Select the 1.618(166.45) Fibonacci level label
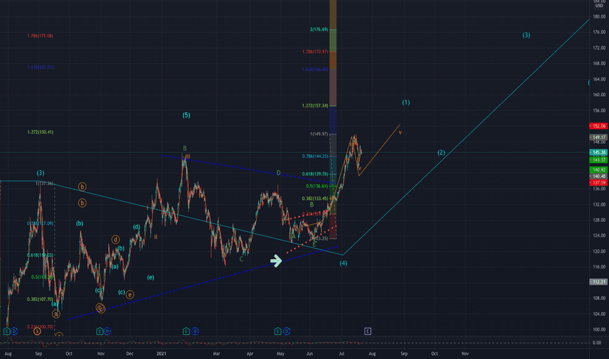This screenshot has width=609, height=359. click(x=315, y=69)
